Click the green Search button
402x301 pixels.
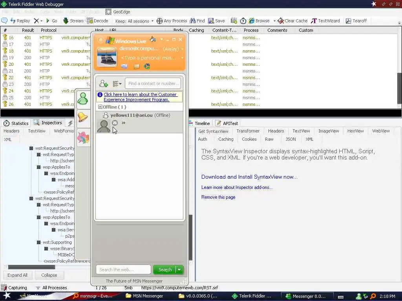click(x=164, y=270)
